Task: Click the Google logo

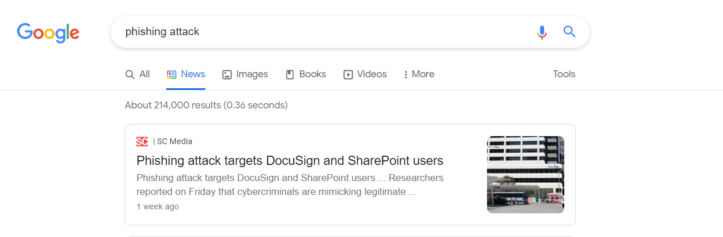Action: [x=48, y=32]
